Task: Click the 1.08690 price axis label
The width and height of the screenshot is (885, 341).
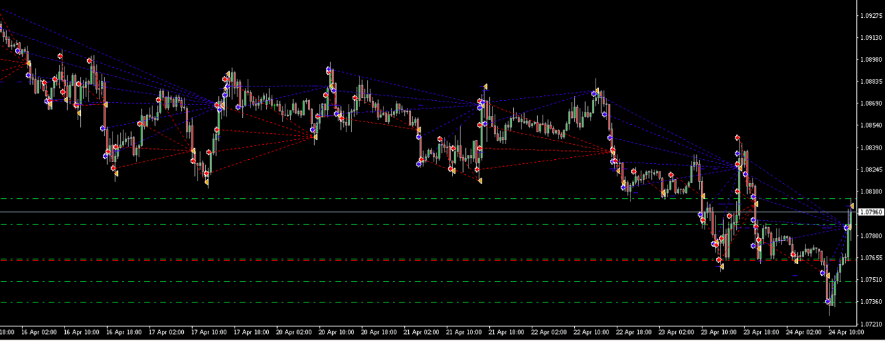Action: point(872,104)
